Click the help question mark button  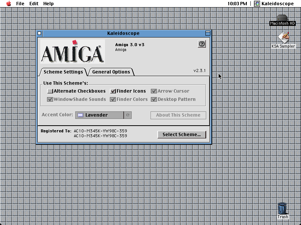pos(202,44)
